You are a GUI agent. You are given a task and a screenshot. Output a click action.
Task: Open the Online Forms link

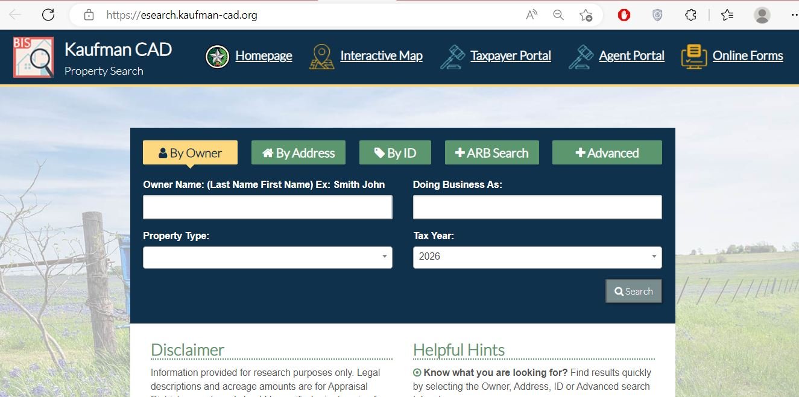click(x=748, y=56)
